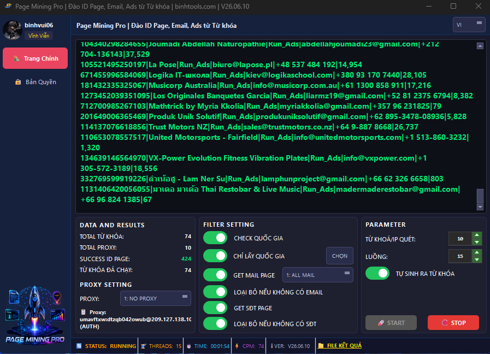Click the Musicorp Australia result line
This screenshot has height=354, width=490.
point(256,85)
